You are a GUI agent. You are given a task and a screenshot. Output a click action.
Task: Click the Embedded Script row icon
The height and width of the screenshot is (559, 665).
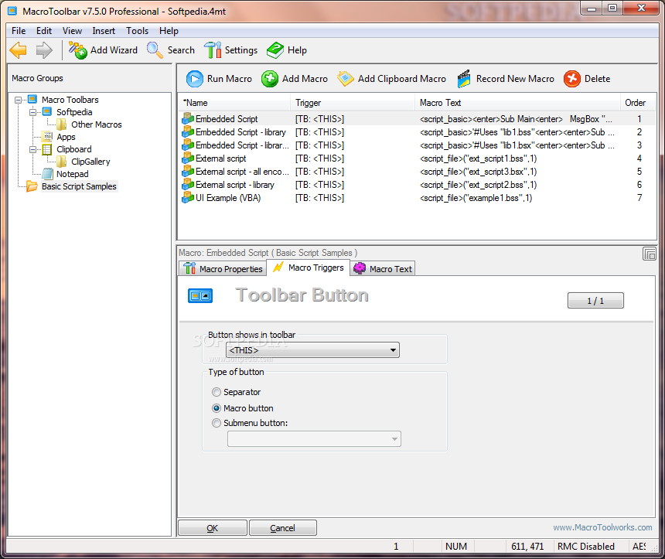click(x=188, y=119)
